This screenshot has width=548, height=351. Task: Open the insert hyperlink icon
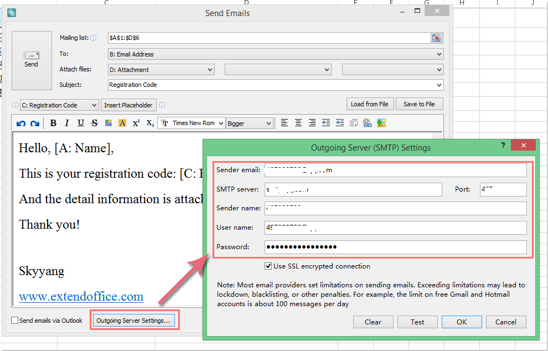(x=368, y=122)
